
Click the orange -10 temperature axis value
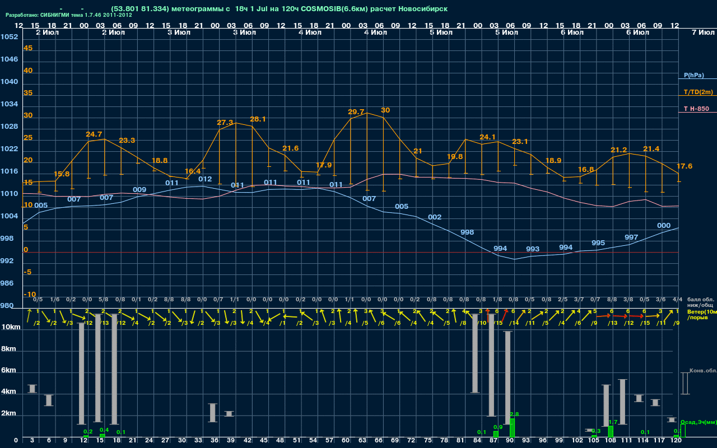click(30, 295)
